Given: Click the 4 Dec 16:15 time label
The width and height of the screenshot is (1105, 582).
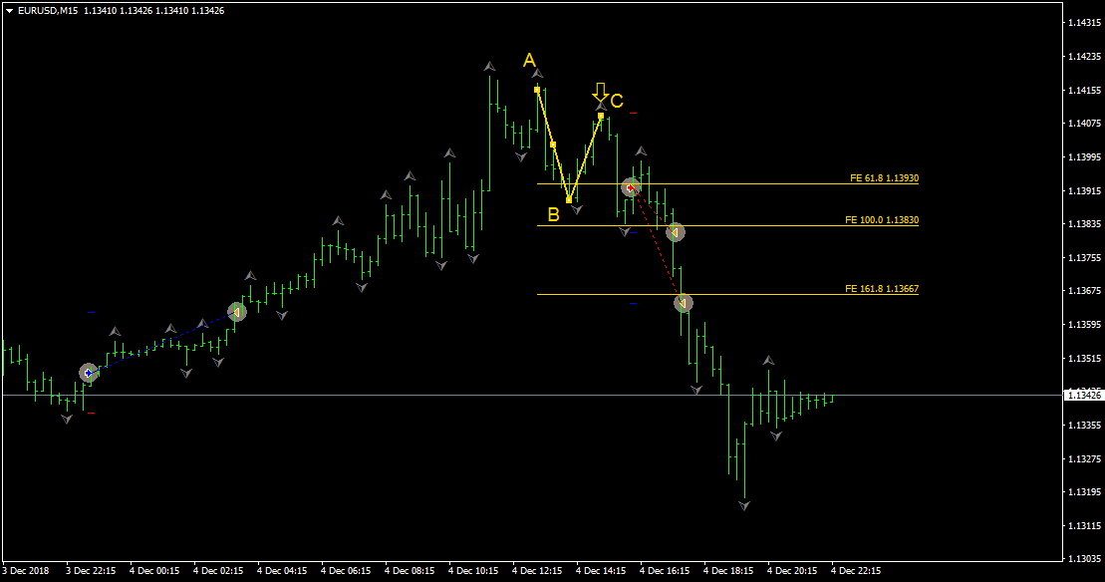Looking at the screenshot, I should [x=665, y=571].
